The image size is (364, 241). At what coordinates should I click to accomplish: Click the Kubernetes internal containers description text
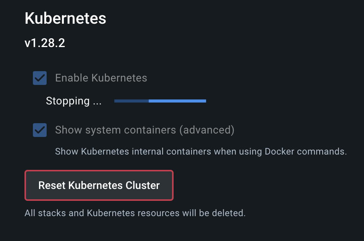[201, 151]
